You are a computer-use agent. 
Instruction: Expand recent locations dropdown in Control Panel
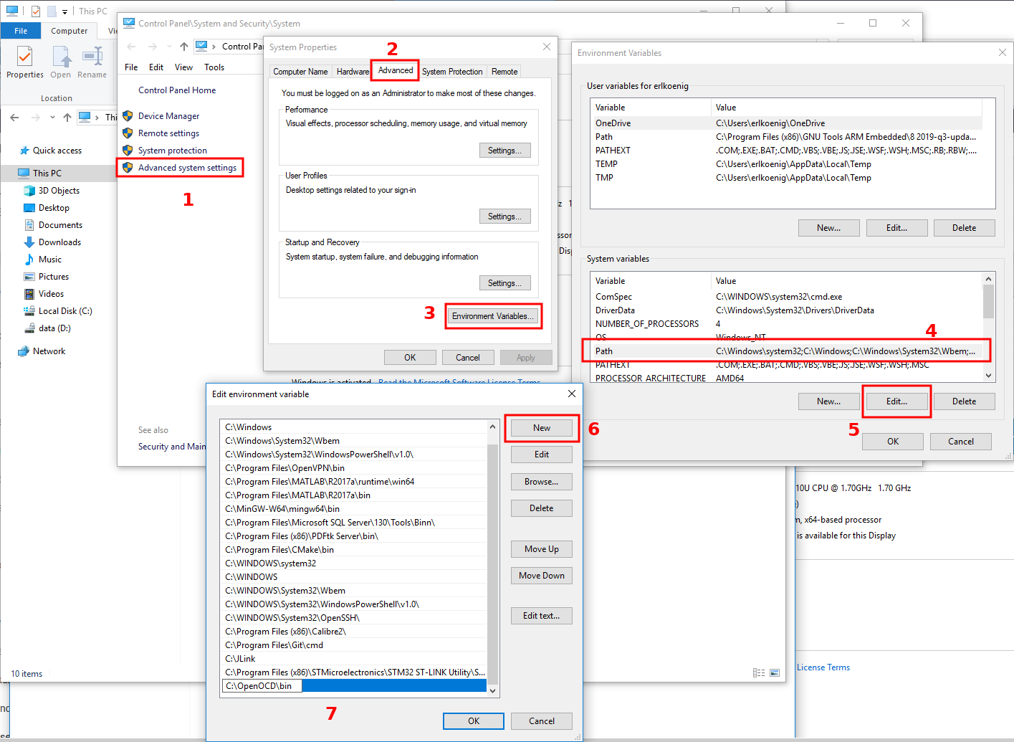tap(169, 47)
